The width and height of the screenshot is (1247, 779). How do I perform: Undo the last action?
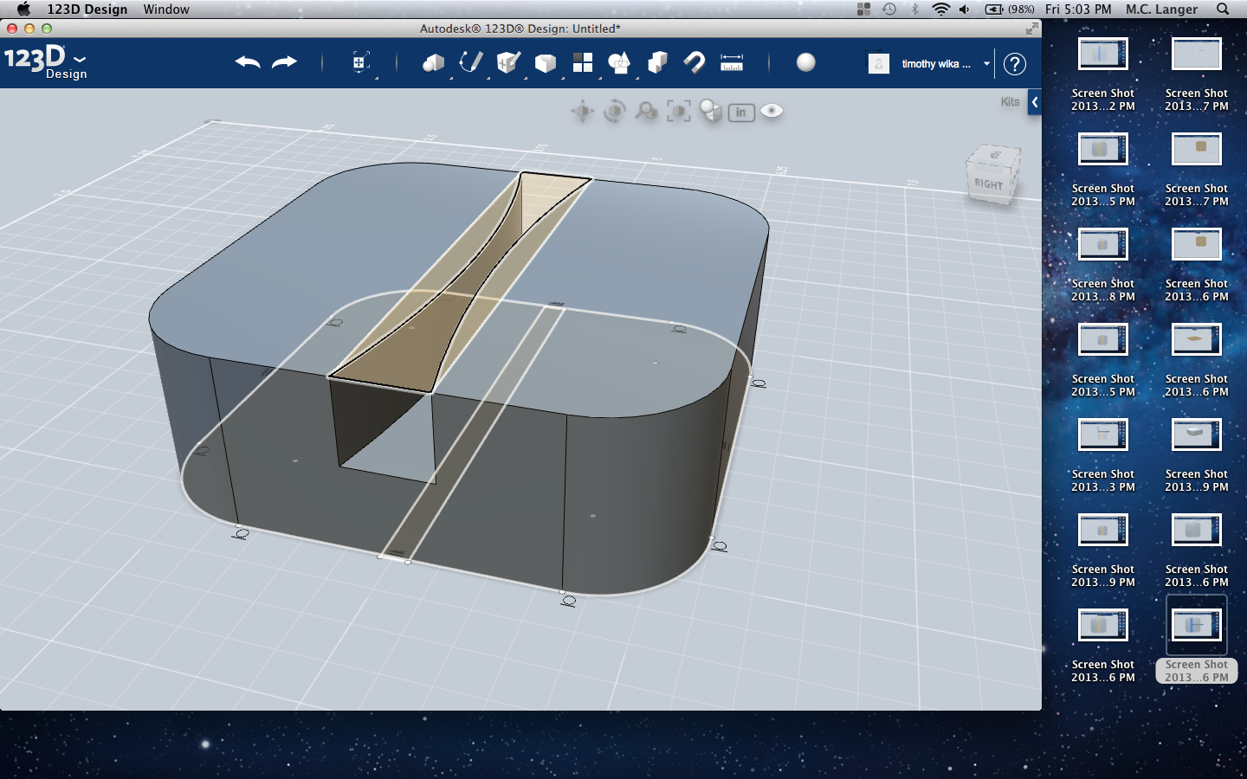click(248, 62)
